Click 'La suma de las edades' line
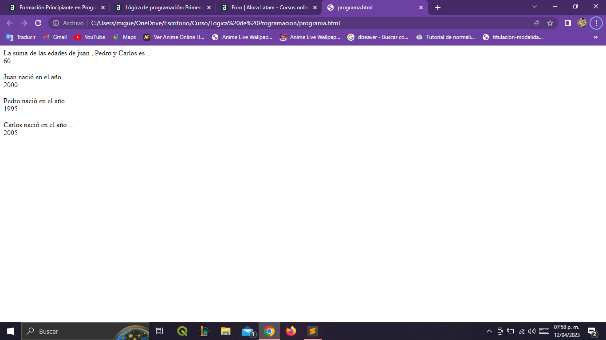 click(78, 53)
